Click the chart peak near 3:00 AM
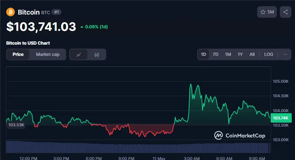Screen dimensions: 295x160 [191, 84]
